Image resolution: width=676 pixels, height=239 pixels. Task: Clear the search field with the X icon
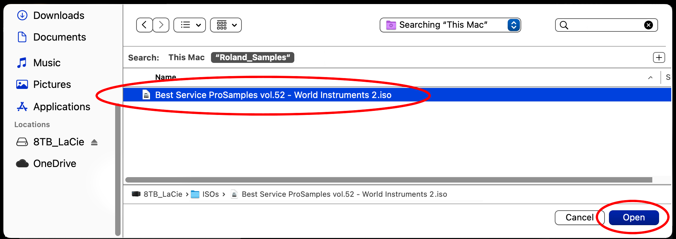coord(648,25)
